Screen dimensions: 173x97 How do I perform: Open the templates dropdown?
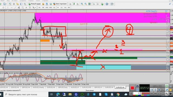pyautogui.click(x=112, y=4)
